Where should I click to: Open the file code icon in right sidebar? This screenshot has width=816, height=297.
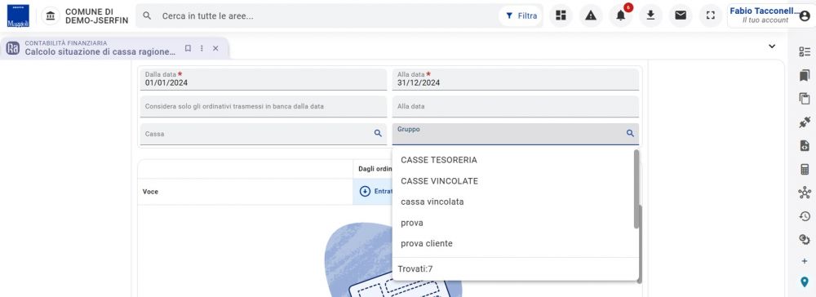click(x=805, y=145)
